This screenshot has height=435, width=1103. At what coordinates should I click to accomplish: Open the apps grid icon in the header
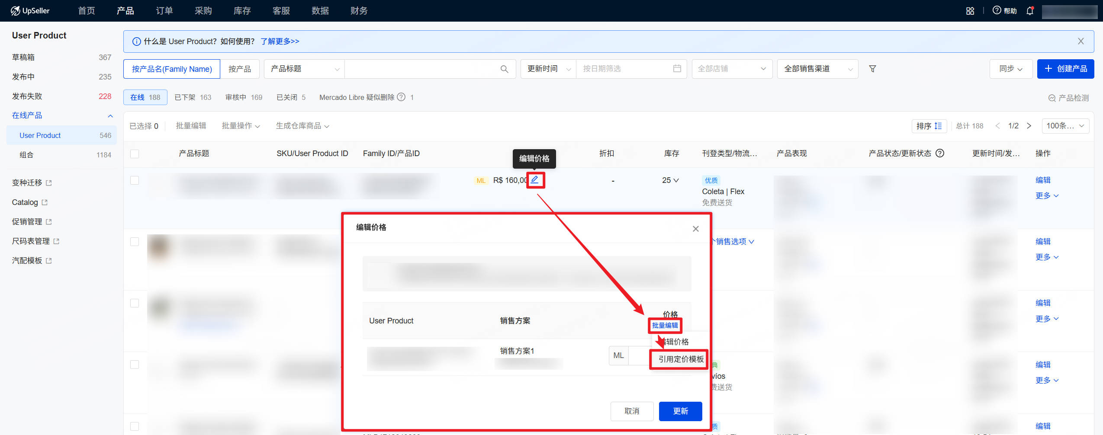(x=970, y=11)
